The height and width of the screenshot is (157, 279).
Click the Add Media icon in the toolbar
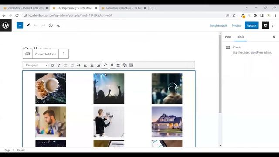[125, 65]
